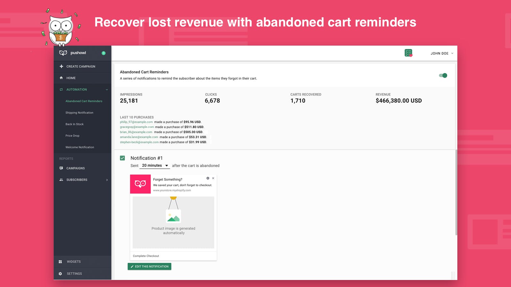
Task: Uncheck the Notification #1 checkbox
Action: [x=122, y=158]
